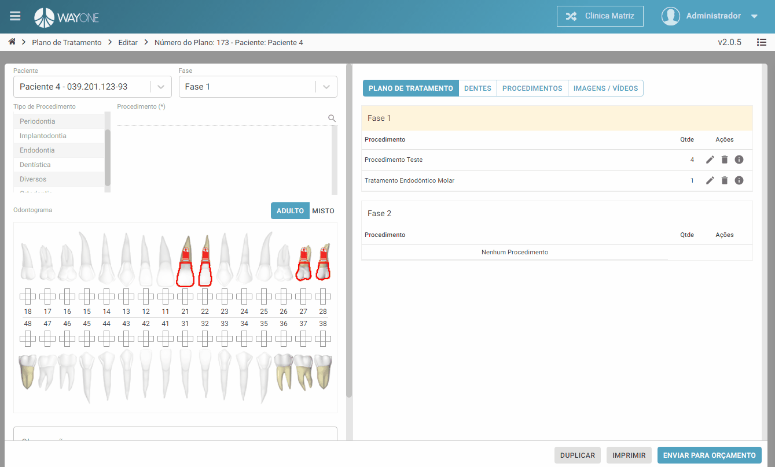This screenshot has width=775, height=467.
Task: Select upper tooth 16 image
Action: (67, 262)
